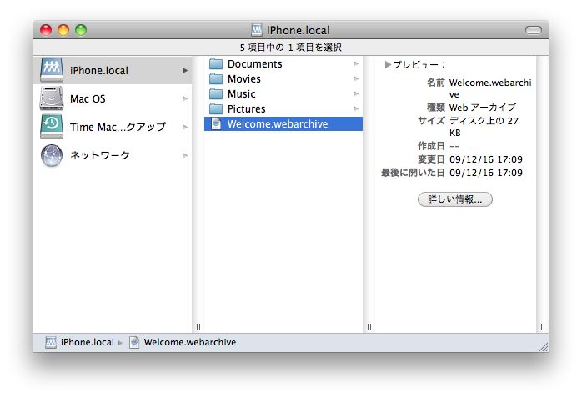Click the ネットワーク globe icon
582x398 pixels.
(x=52, y=155)
